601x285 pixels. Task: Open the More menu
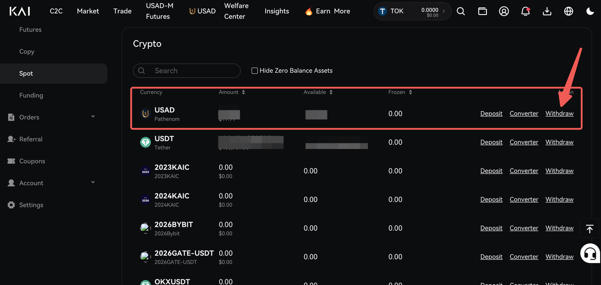(342, 11)
